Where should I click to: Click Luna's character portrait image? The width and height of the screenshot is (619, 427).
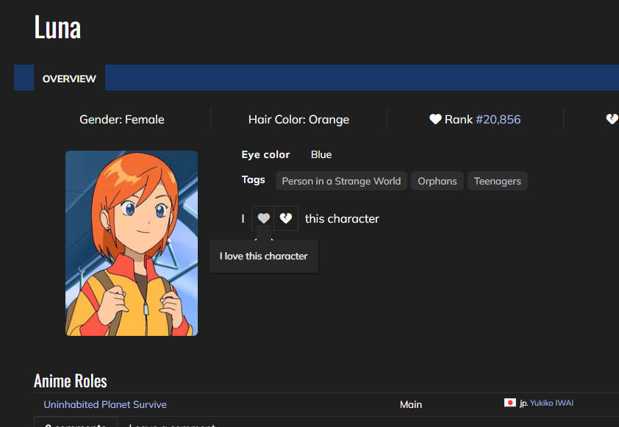tap(132, 243)
